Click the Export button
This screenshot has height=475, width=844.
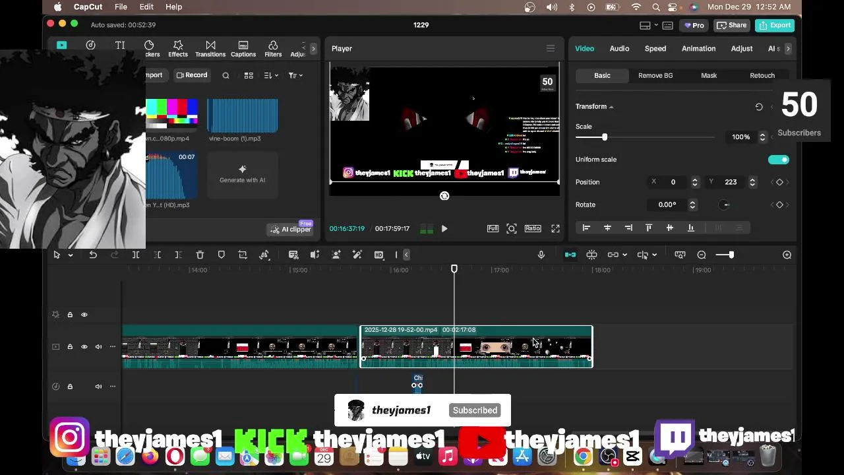coord(775,25)
